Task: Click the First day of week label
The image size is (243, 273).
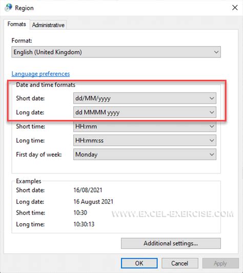Action: point(39,154)
